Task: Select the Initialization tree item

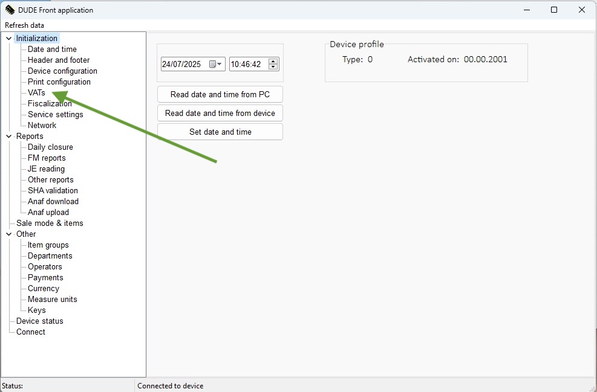Action: click(x=36, y=39)
